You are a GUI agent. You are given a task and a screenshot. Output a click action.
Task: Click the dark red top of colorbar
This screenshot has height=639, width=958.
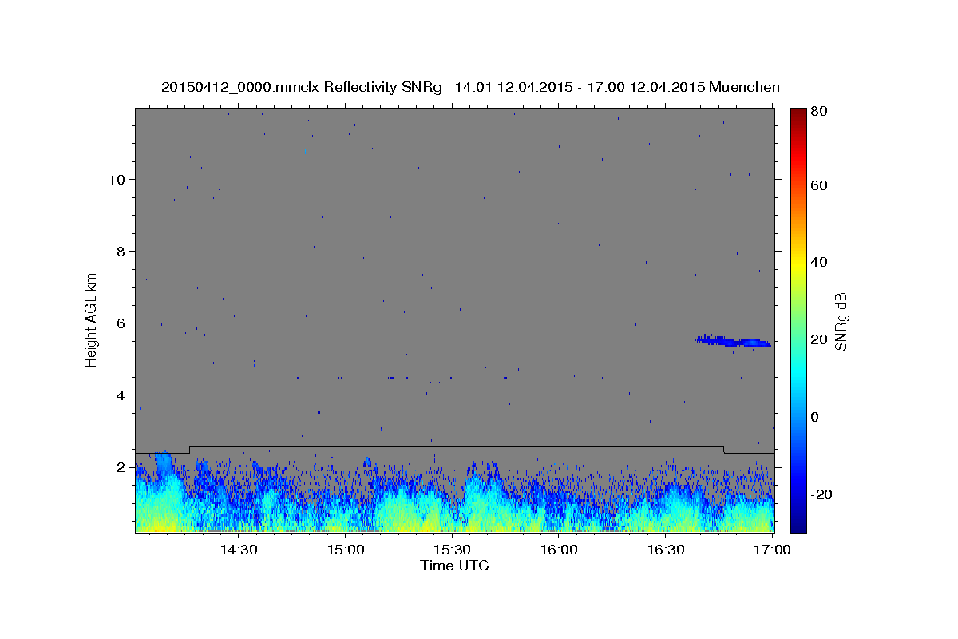(798, 113)
